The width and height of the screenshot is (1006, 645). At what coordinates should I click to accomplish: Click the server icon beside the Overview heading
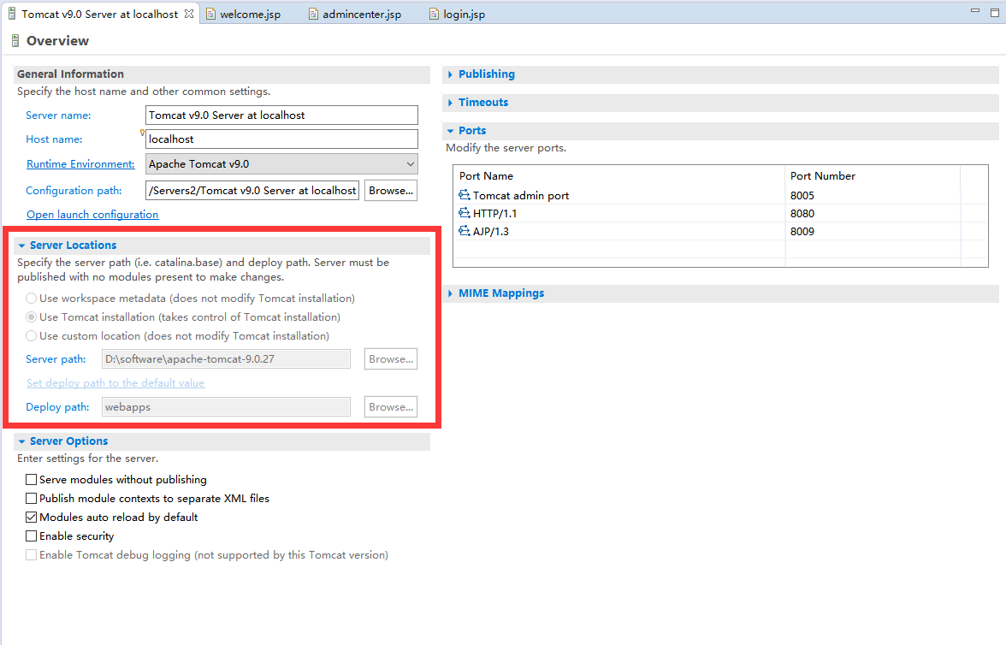click(x=15, y=41)
